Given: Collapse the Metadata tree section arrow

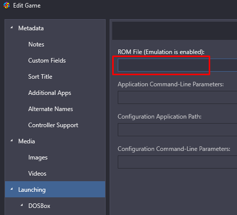Looking at the screenshot, I should pos(12,27).
